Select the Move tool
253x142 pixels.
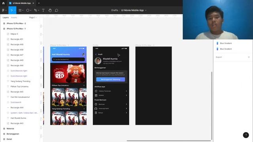pyautogui.click(x=11, y=10)
